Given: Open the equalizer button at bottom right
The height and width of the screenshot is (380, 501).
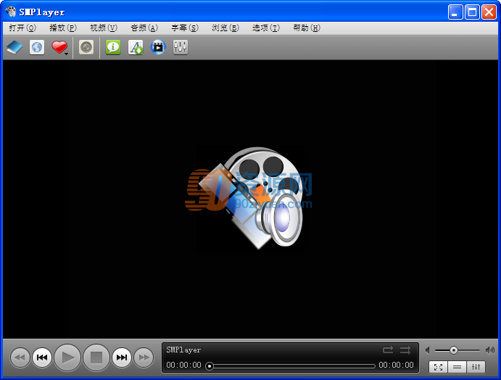Looking at the screenshot, I should pyautogui.click(x=476, y=367).
